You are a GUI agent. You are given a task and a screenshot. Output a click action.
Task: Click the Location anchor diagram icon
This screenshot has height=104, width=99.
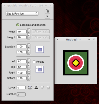[x=40, y=49]
